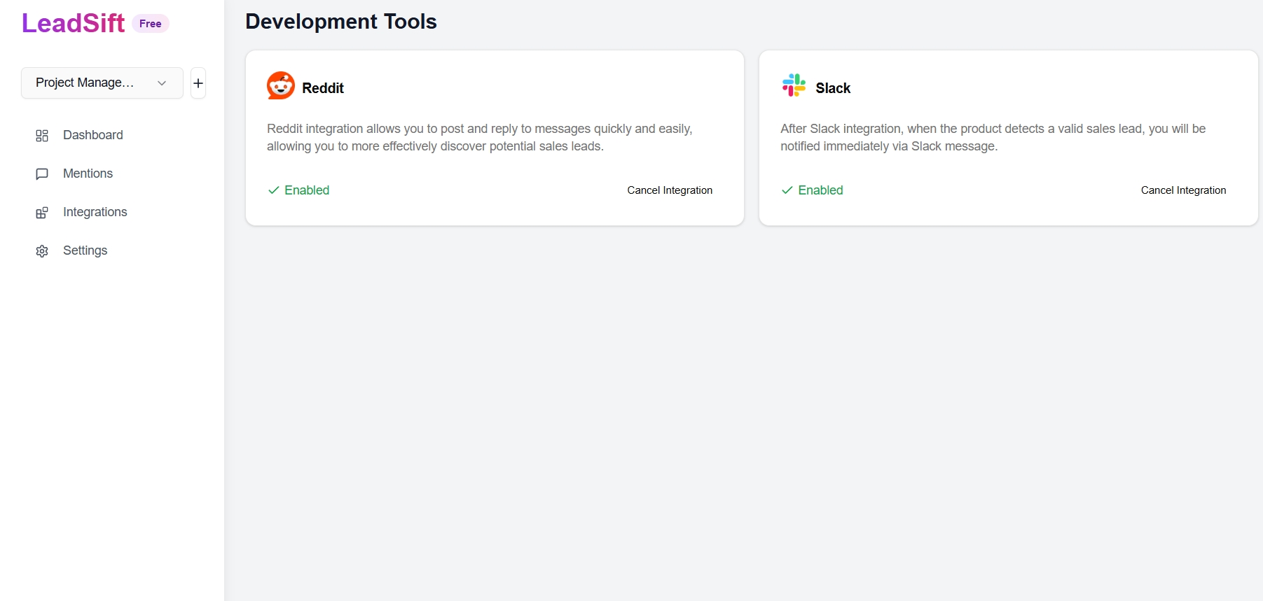The image size is (1263, 601).
Task: Open the Project Manage… project dropdown
Action: (x=102, y=83)
